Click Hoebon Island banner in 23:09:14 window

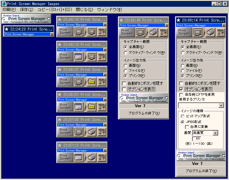click(x=201, y=156)
